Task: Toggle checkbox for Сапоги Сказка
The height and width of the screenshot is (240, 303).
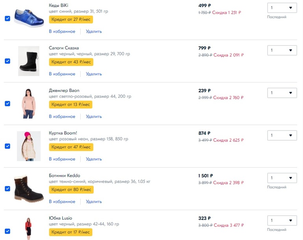Action: tap(7, 61)
